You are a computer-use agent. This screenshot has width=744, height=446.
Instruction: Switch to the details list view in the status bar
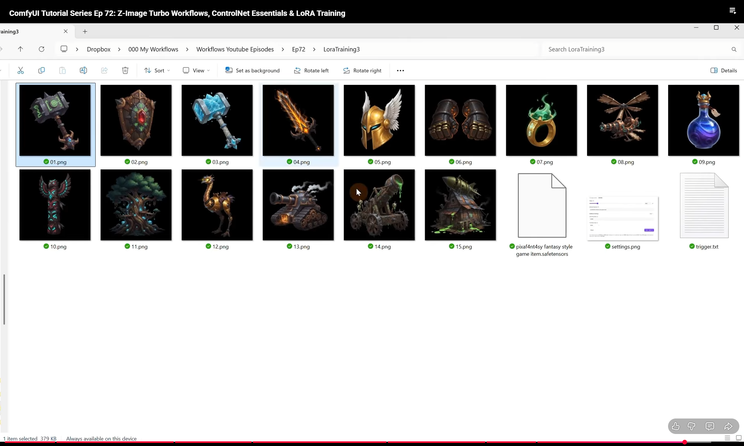727,438
